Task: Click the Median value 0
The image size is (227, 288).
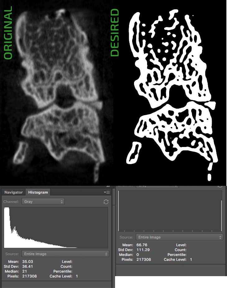Action: tap(138, 255)
